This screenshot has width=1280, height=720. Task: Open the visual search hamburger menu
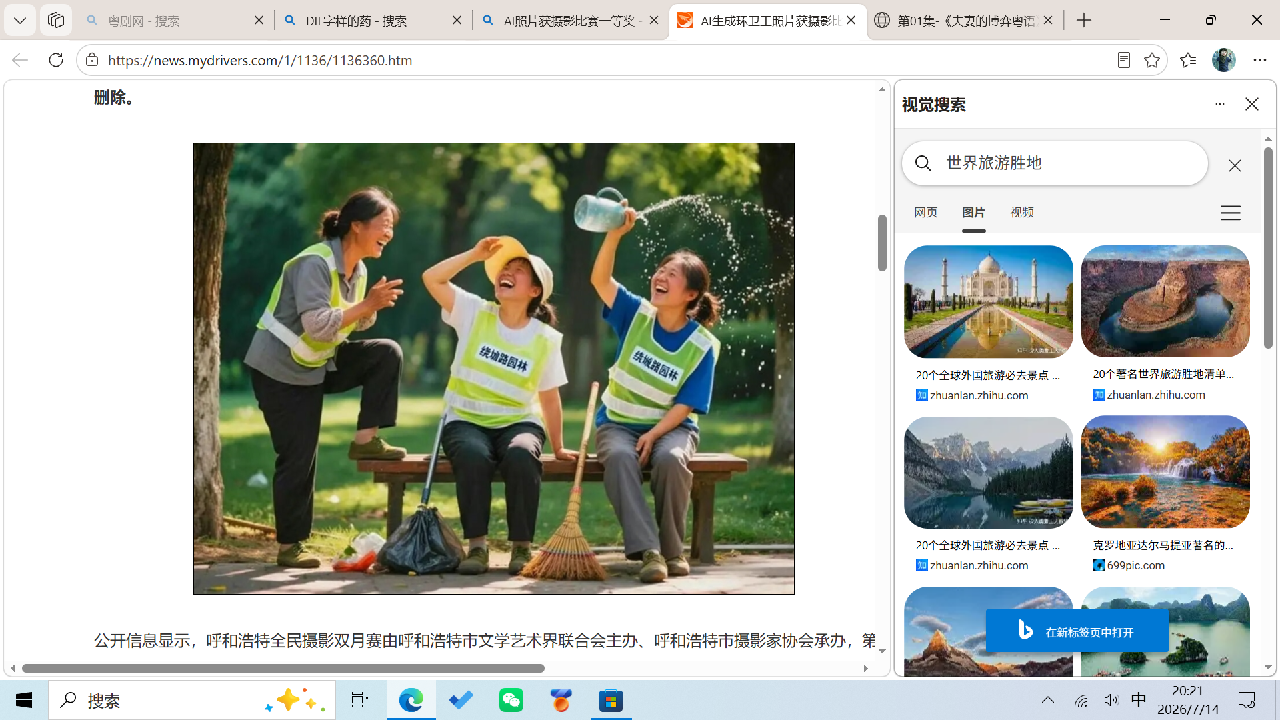click(1231, 213)
